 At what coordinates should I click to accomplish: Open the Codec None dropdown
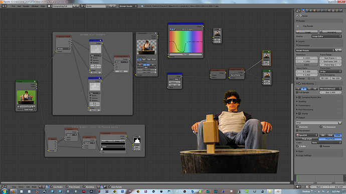pyautogui.click(x=326, y=142)
